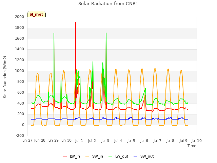Screen dimensions: 217x163
Task: Click the 0 y-axis tick label
Action: [x=23, y=125]
